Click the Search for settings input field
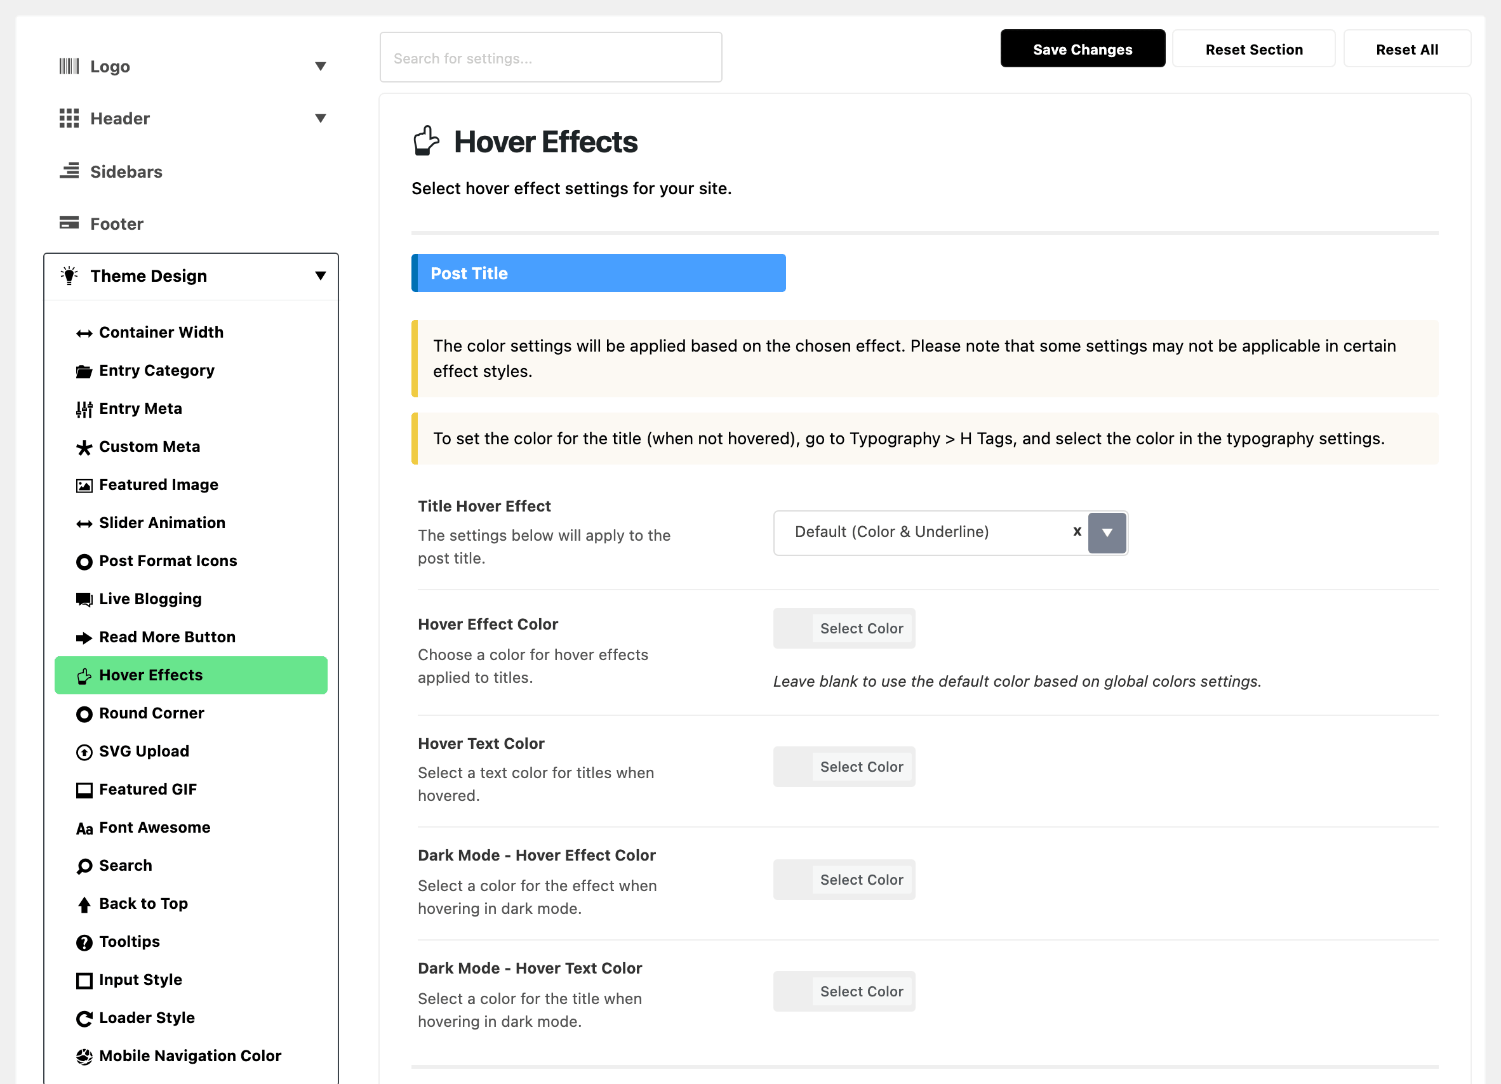1501x1084 pixels. pyautogui.click(x=550, y=58)
